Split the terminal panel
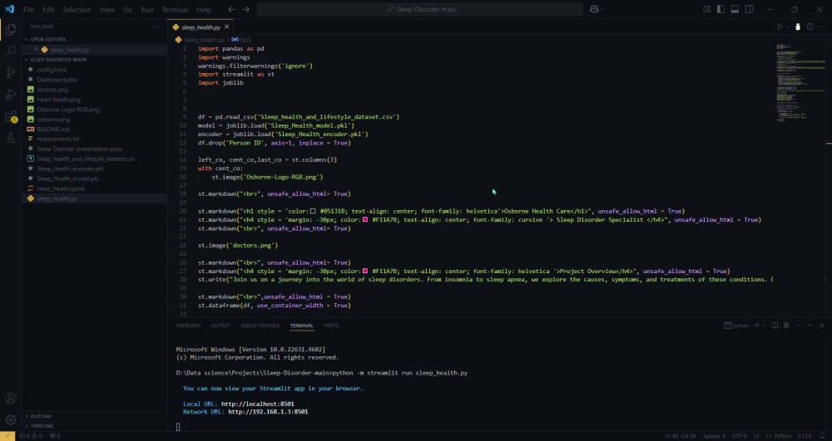Viewport: 832px width, 441px height. [775, 326]
